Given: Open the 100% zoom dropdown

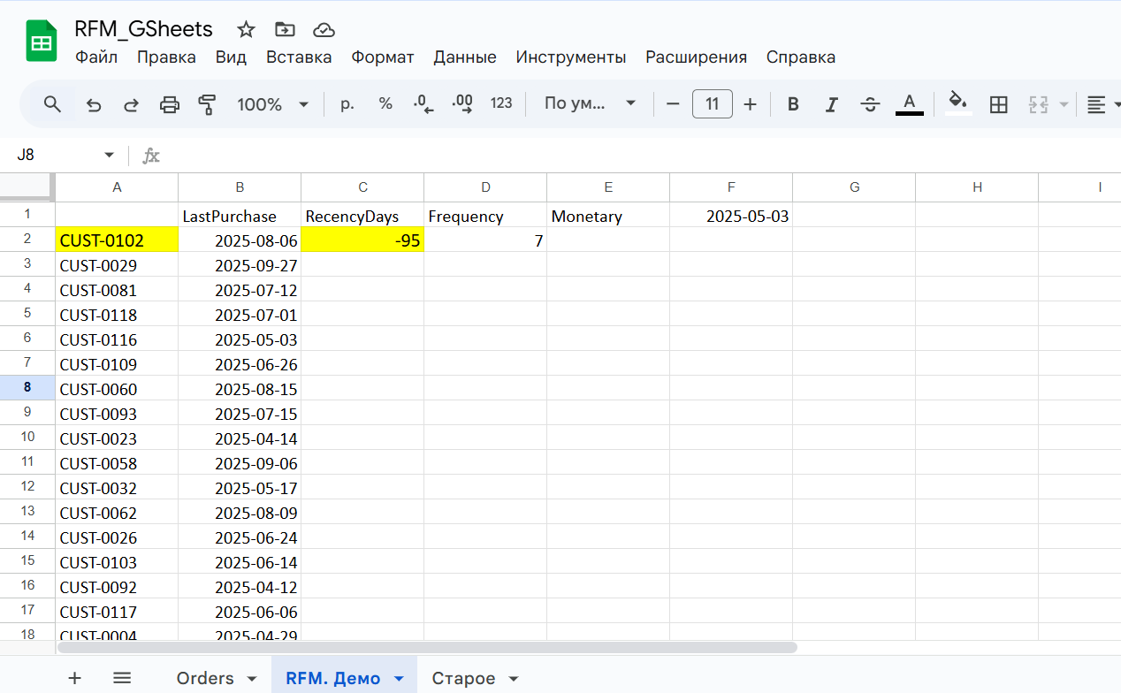Looking at the screenshot, I should [272, 104].
